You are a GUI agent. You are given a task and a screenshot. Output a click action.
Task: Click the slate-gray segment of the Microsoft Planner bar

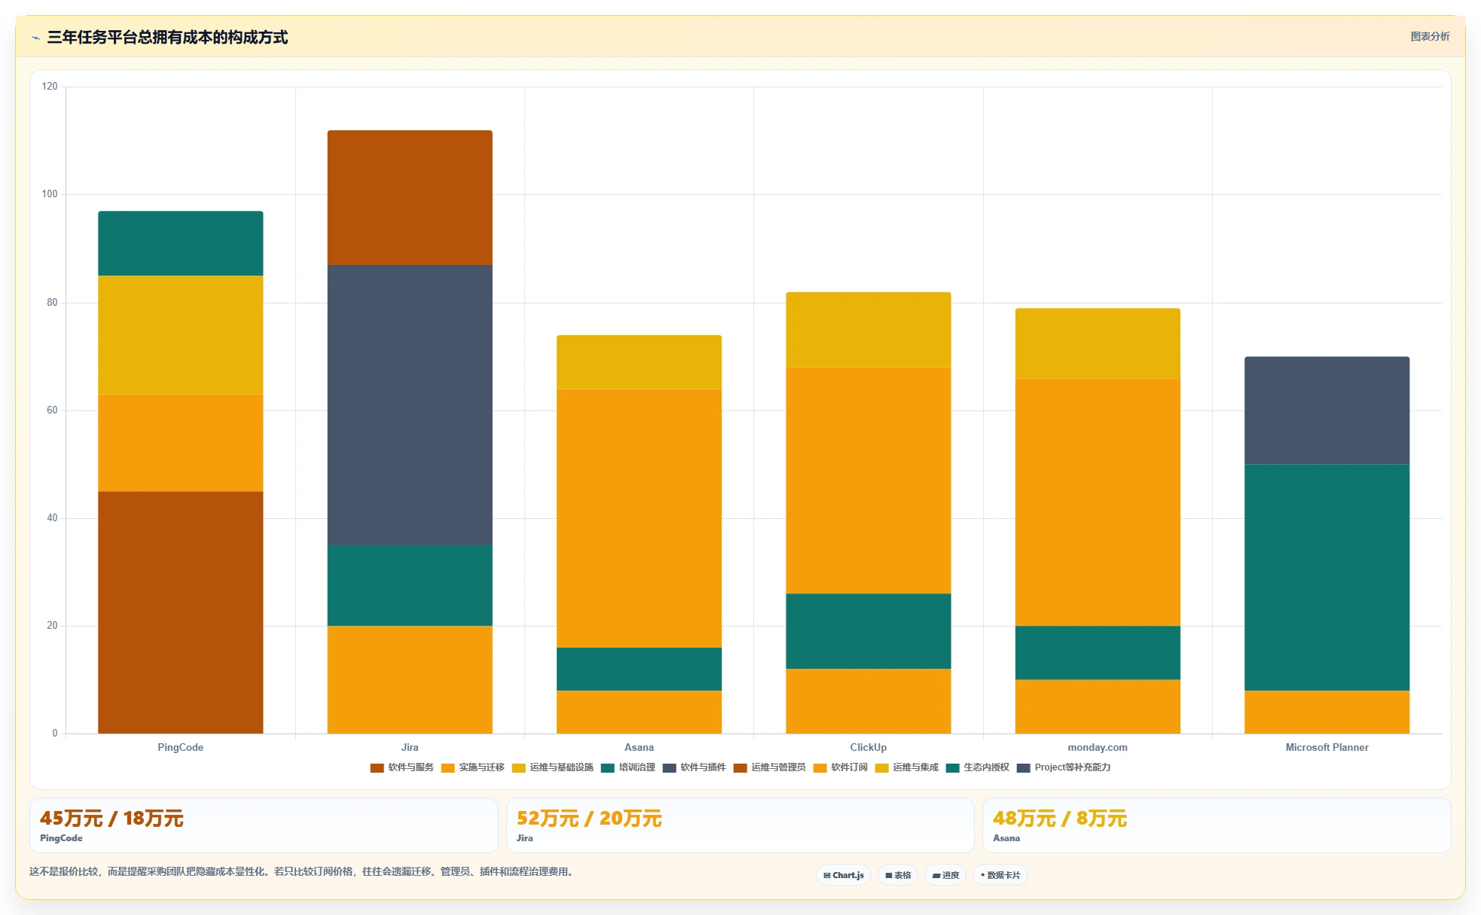point(1327,410)
